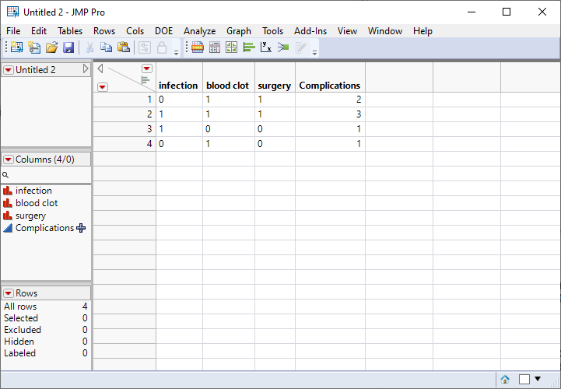Select blood clot in Columns list

[x=37, y=203]
